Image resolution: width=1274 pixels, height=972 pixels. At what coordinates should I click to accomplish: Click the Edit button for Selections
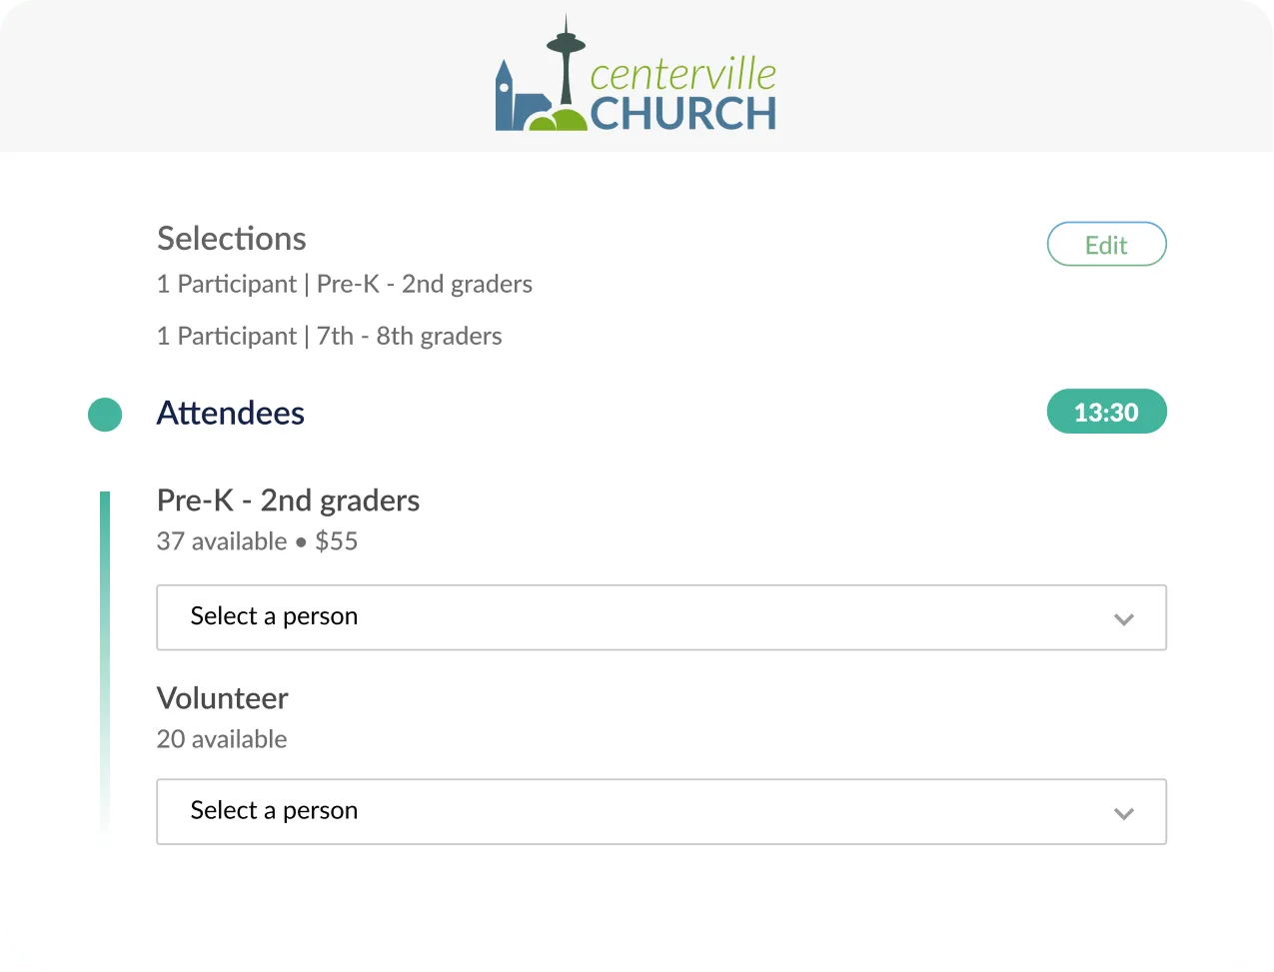coord(1106,243)
